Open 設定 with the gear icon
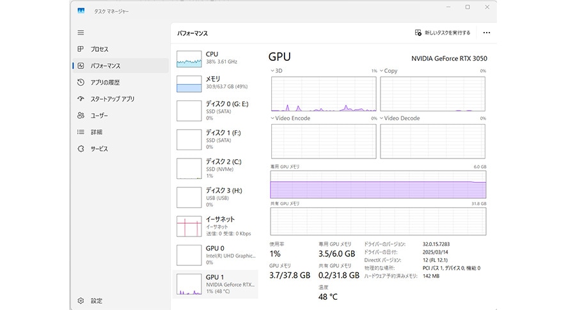 click(81, 300)
